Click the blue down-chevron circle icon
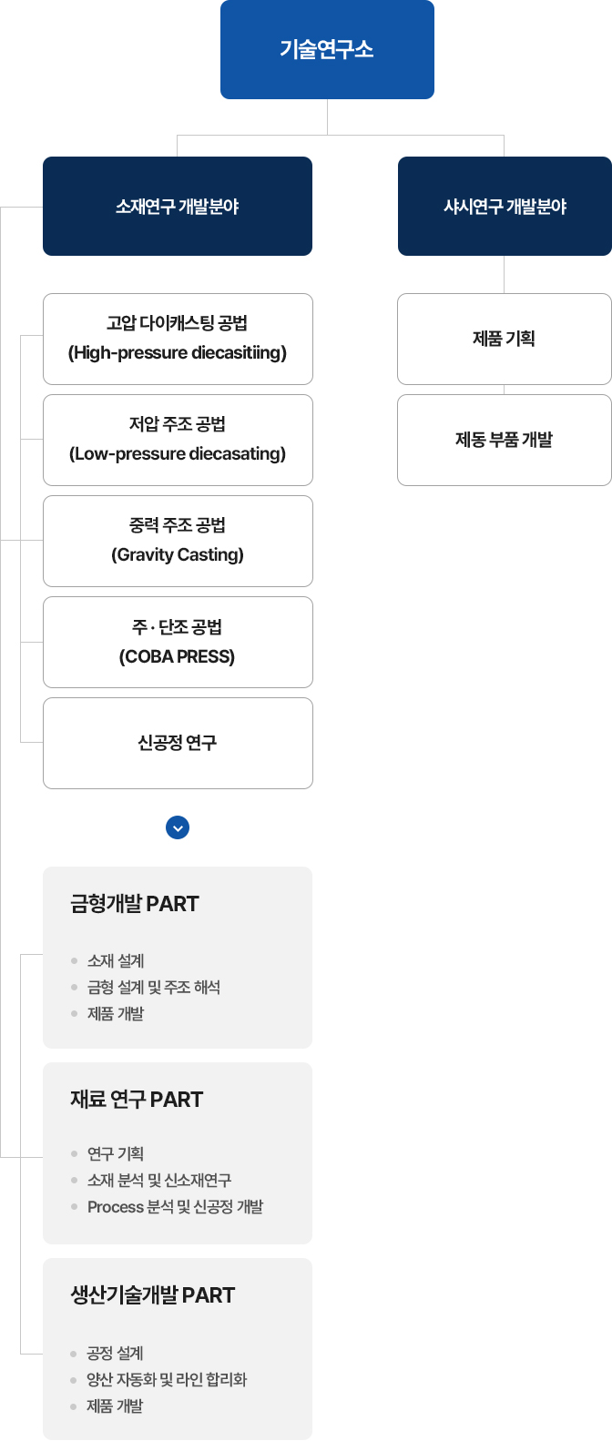Image resolution: width=612 pixels, height=1441 pixels. pos(178,827)
